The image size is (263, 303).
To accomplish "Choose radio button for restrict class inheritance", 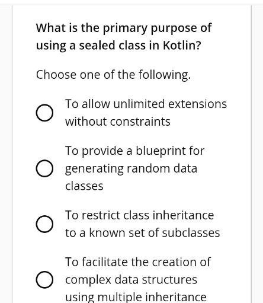I will (x=44, y=224).
